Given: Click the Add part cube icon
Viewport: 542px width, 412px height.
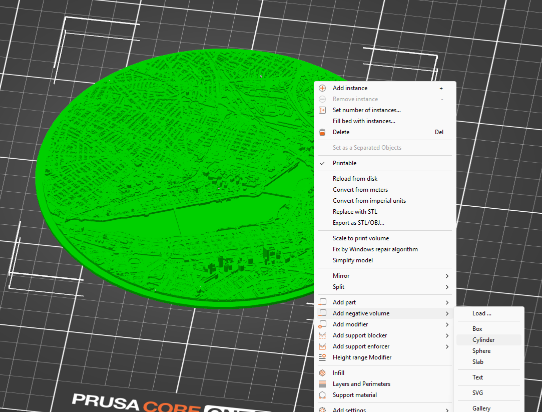Looking at the screenshot, I should pyautogui.click(x=322, y=302).
